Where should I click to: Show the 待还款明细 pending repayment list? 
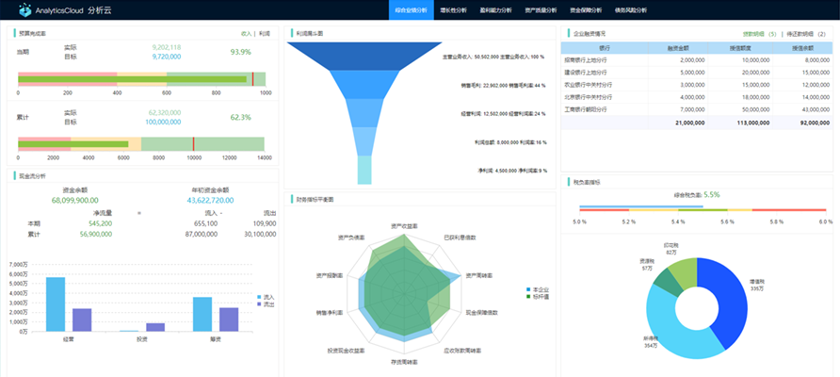click(x=806, y=33)
